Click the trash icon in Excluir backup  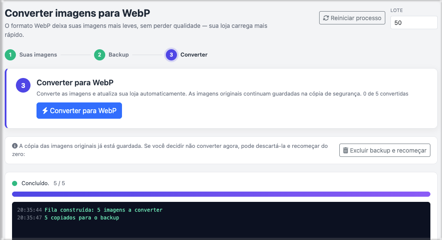[x=345, y=150]
